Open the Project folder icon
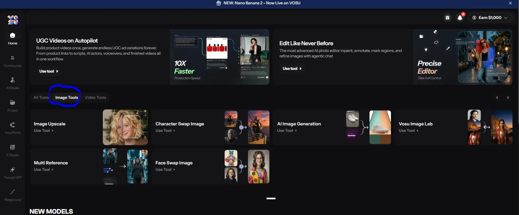The image size is (519, 215). [x=12, y=102]
